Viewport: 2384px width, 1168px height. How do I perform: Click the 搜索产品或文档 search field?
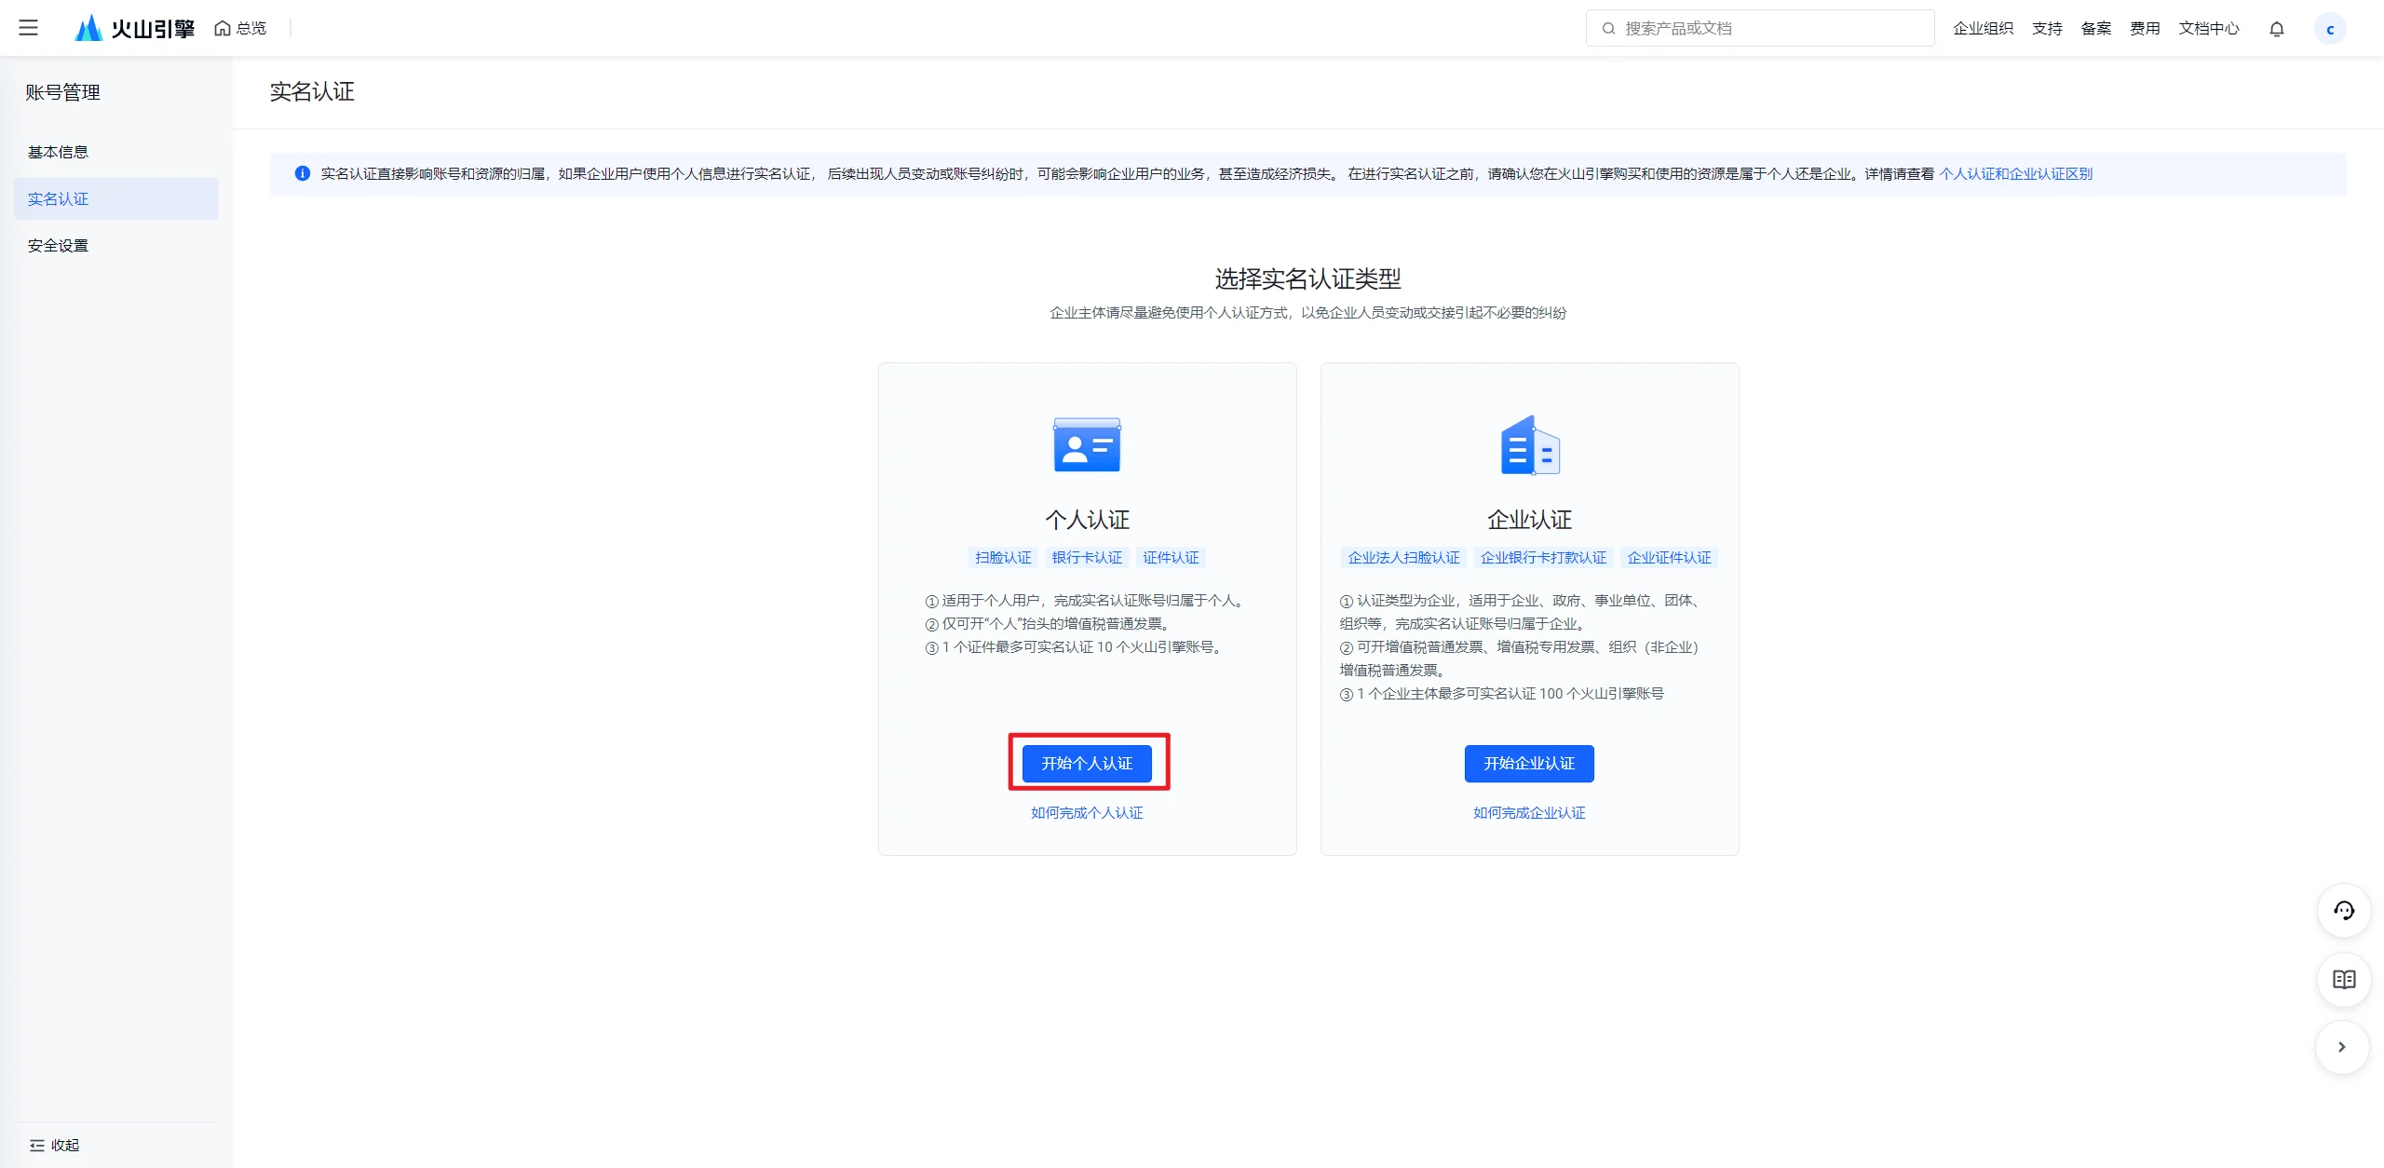[x=1758, y=28]
